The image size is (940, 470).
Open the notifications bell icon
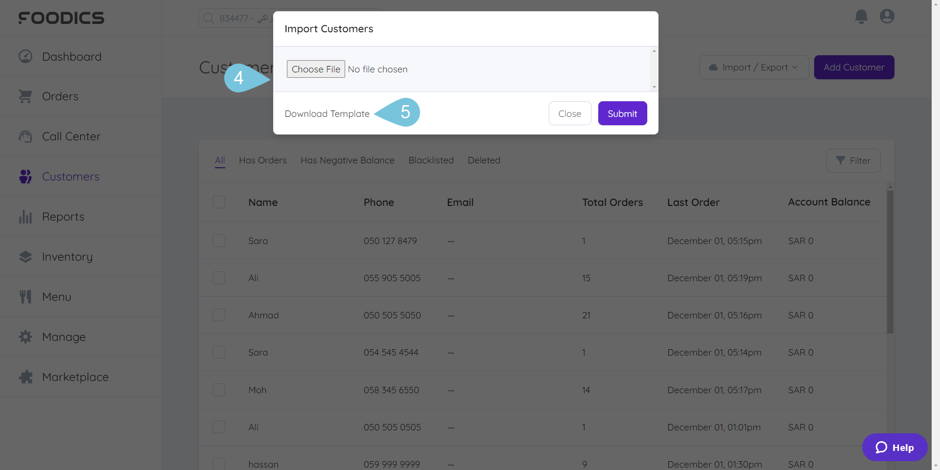861,16
